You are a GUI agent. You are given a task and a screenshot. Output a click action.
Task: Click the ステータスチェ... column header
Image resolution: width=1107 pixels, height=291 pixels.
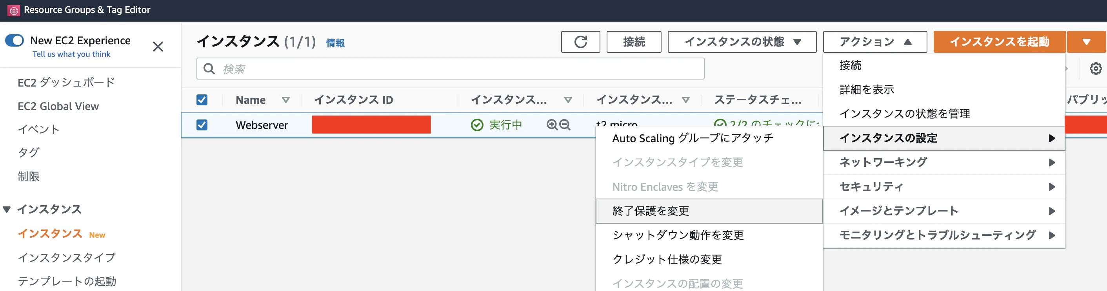tap(758, 100)
